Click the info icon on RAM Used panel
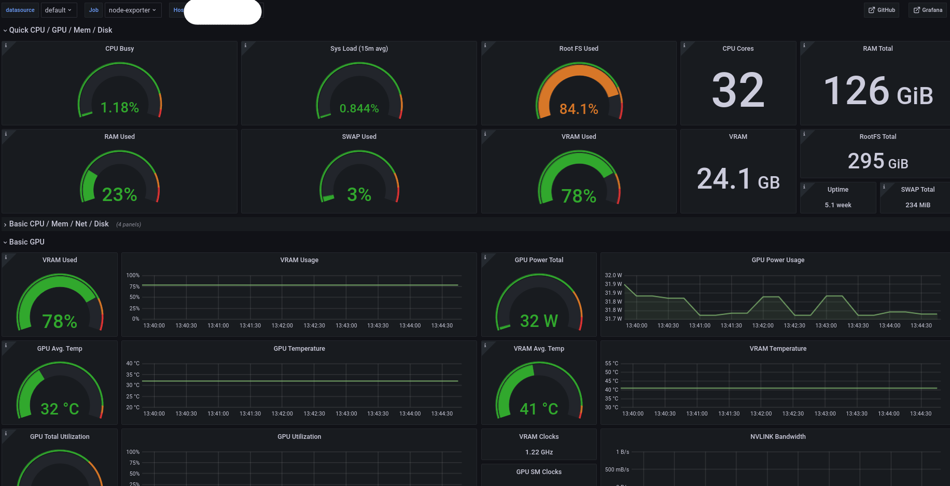950x486 pixels. pyautogui.click(x=6, y=134)
